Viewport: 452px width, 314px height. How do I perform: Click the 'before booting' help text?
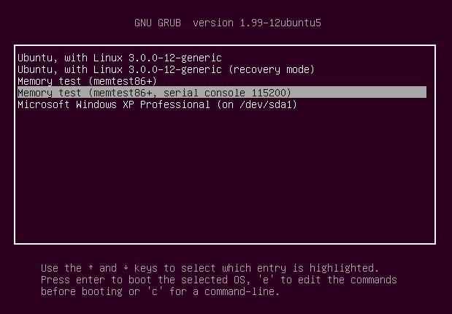[82, 291]
